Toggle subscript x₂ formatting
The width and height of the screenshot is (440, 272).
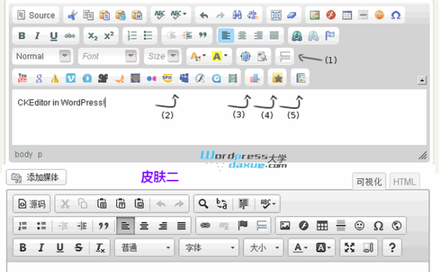[x=92, y=36]
